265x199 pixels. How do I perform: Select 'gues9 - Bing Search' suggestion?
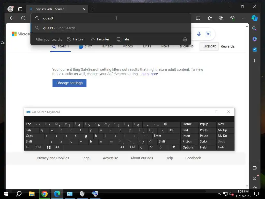(x=111, y=28)
